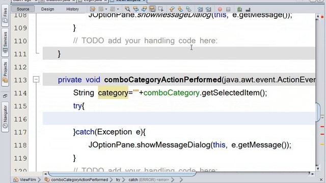Click the Forward navigation icon in editor toolbar
326x183 pixels.
pyautogui.click(x=113, y=9)
